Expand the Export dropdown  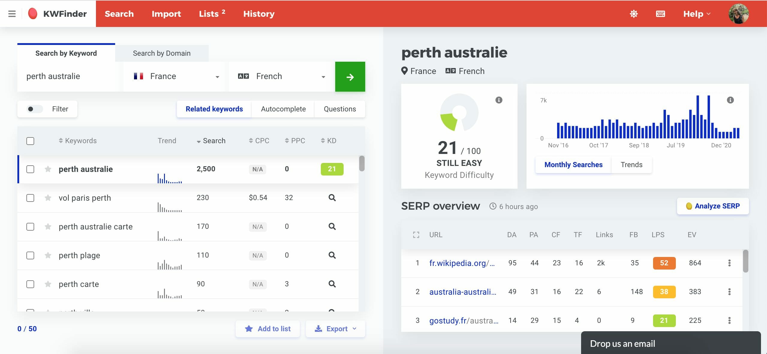(x=335, y=329)
